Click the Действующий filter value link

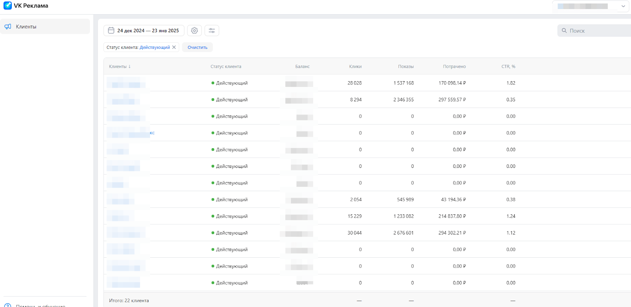pos(155,47)
